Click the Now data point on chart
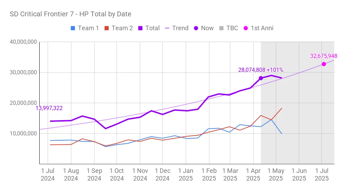The image size is (344, 192). tap(261, 78)
